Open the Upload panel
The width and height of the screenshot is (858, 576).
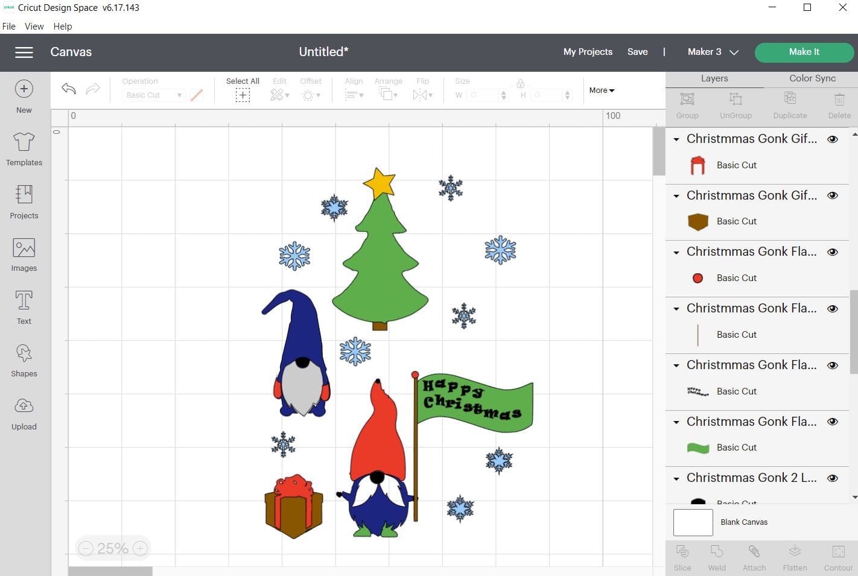click(24, 413)
